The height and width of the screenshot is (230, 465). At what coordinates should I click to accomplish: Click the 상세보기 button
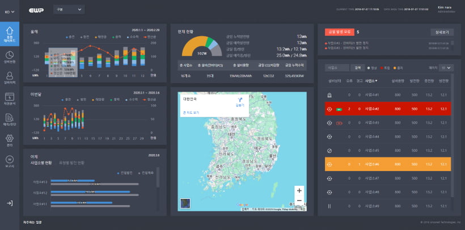click(442, 32)
